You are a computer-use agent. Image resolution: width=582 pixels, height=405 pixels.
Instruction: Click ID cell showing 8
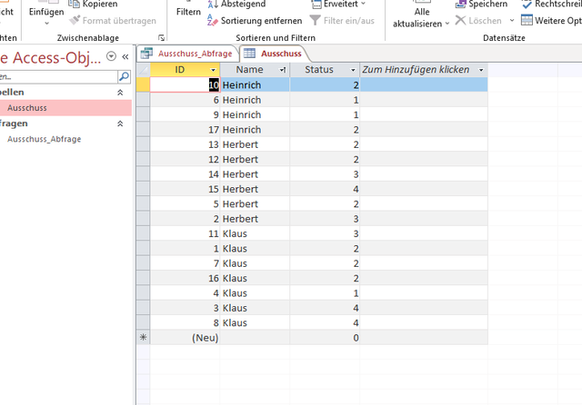tap(185, 322)
